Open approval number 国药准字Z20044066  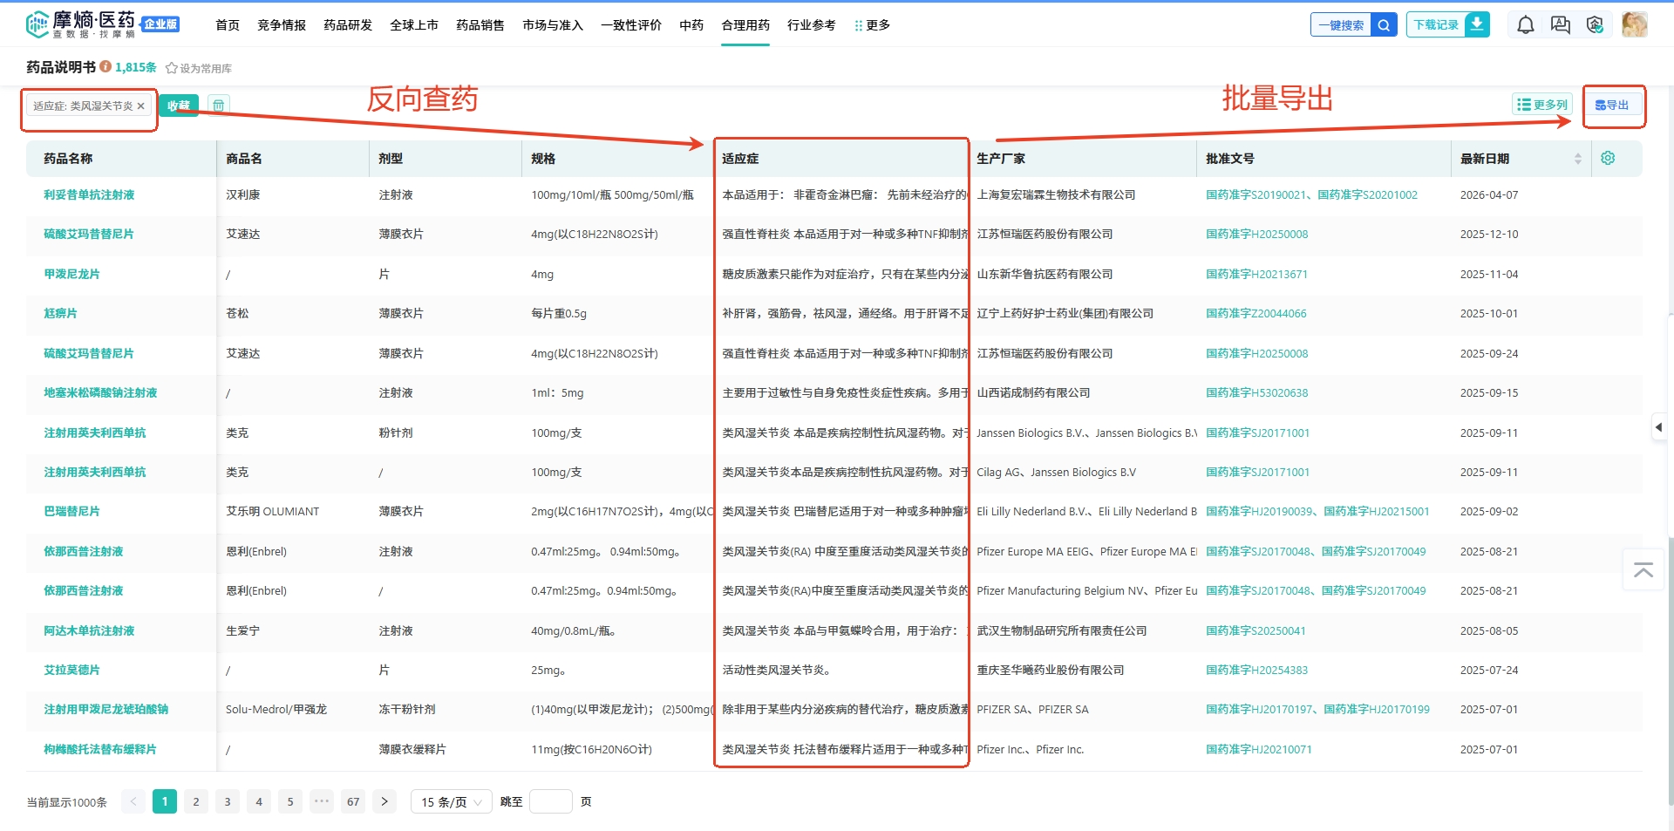[1255, 313]
